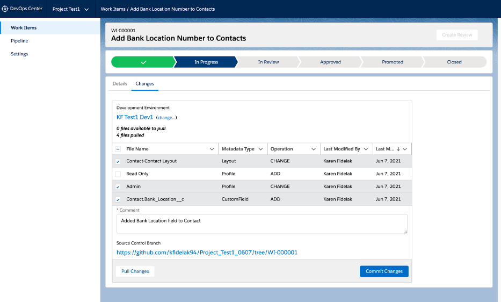Check the Read Only profile checkbox

118,174
